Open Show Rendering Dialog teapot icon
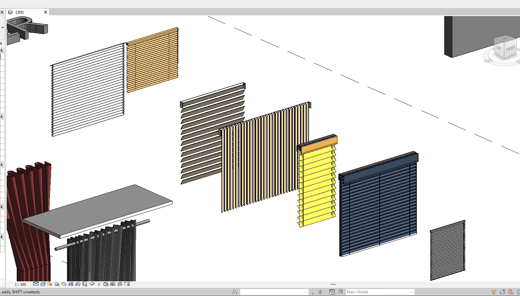 (x=64, y=284)
